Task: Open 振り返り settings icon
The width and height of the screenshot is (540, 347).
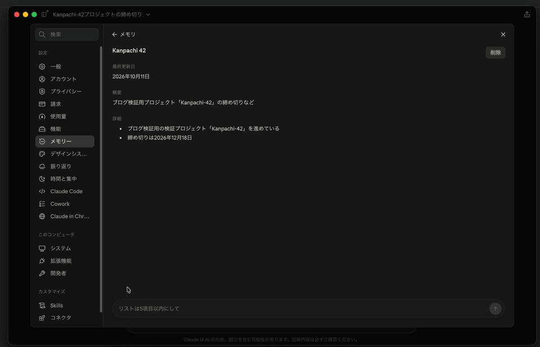Action: [42, 166]
